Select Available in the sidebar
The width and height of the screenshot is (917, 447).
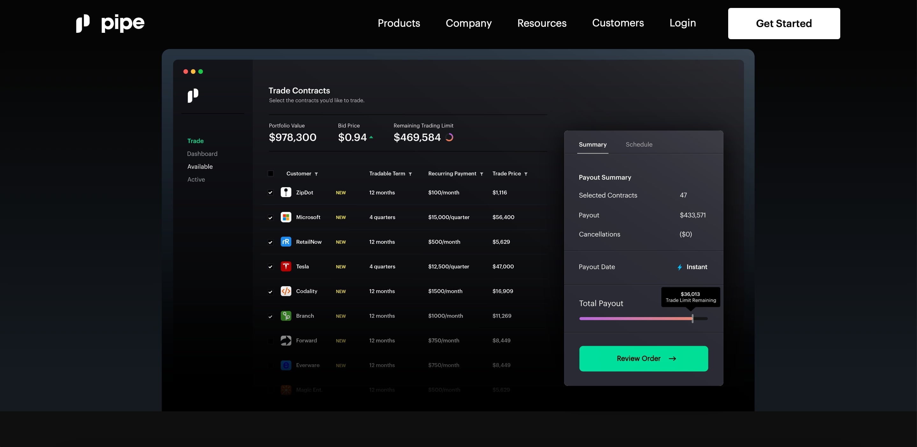pos(200,167)
